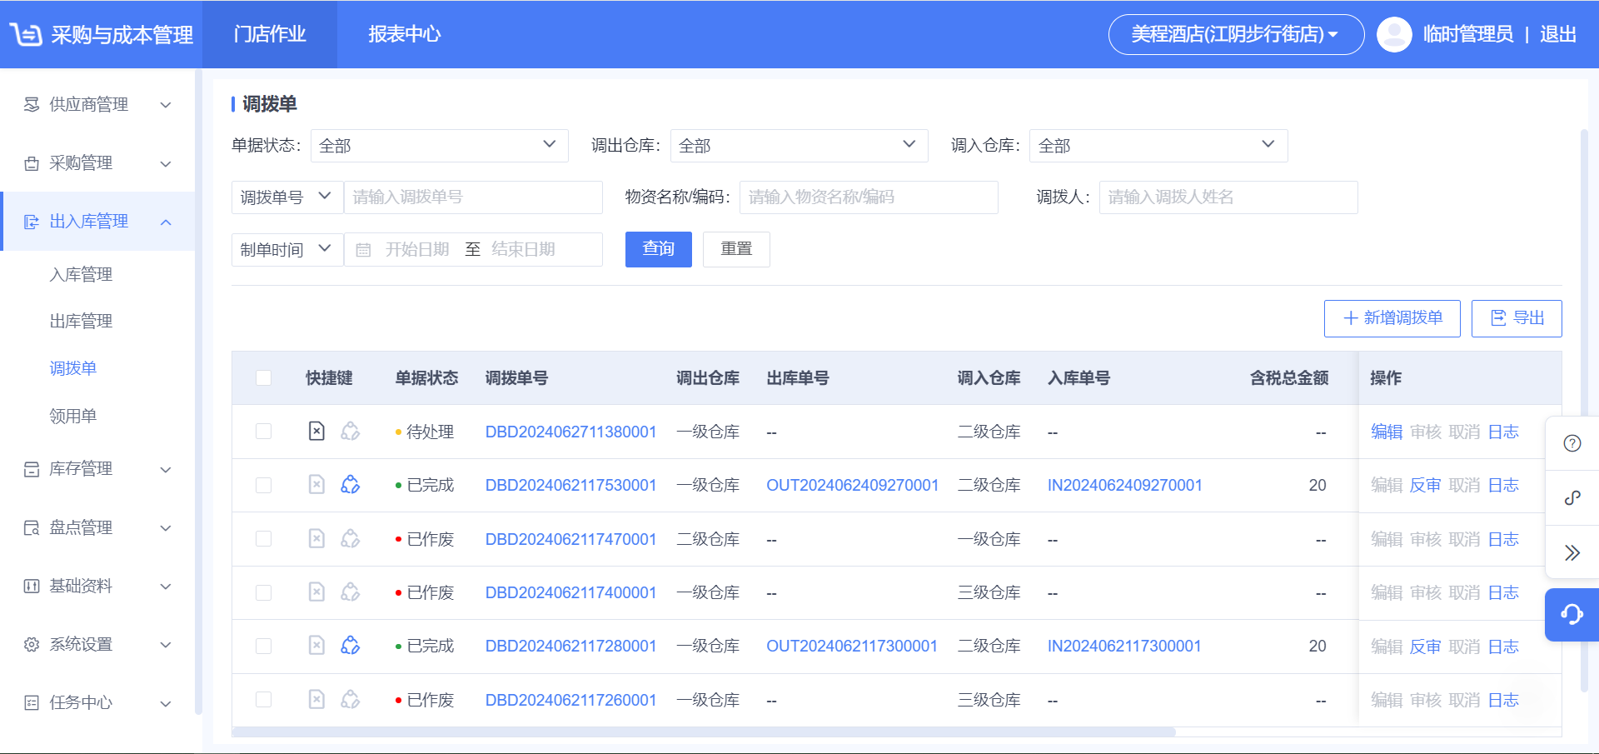1599x754 pixels.
Task: Click 编辑 for row DBD2024062711380001
Action: 1387,432
